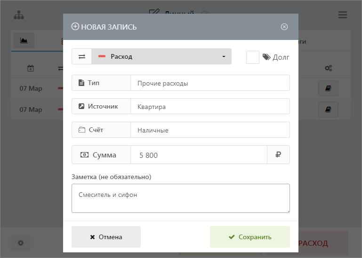This screenshot has height=258, width=362.
Task: Click the transfer arrows icon beside Расход
Action: pos(82,56)
